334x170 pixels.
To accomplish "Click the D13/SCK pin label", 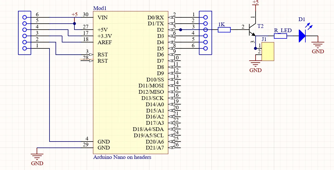I will [153, 98].
